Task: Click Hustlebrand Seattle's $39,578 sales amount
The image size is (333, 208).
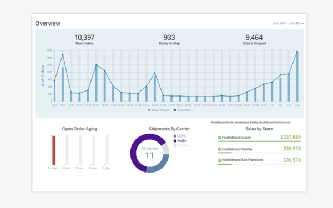Action: 292,149
